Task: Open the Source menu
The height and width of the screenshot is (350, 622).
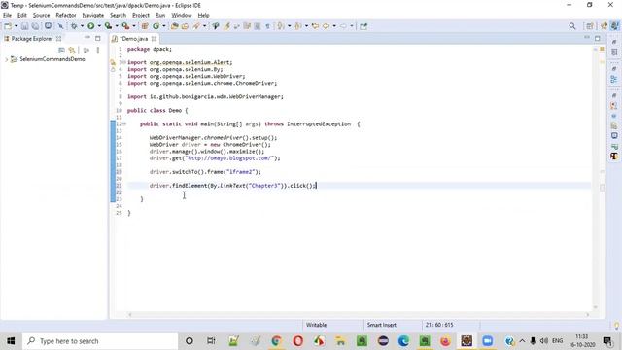Action: 41,16
